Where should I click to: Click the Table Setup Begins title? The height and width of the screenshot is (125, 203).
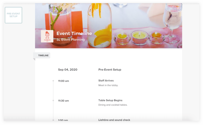(110, 100)
